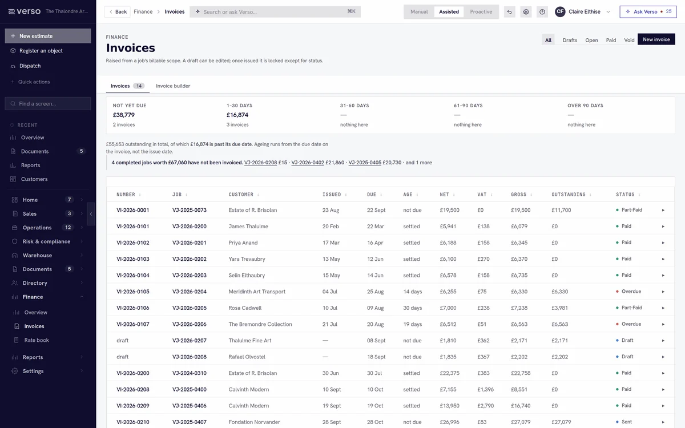The width and height of the screenshot is (685, 428).
Task: Sort by Customer column
Action: pos(244,195)
